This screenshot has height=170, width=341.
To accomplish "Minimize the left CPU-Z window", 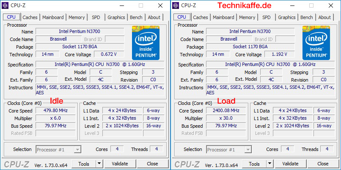I will 121,5.
